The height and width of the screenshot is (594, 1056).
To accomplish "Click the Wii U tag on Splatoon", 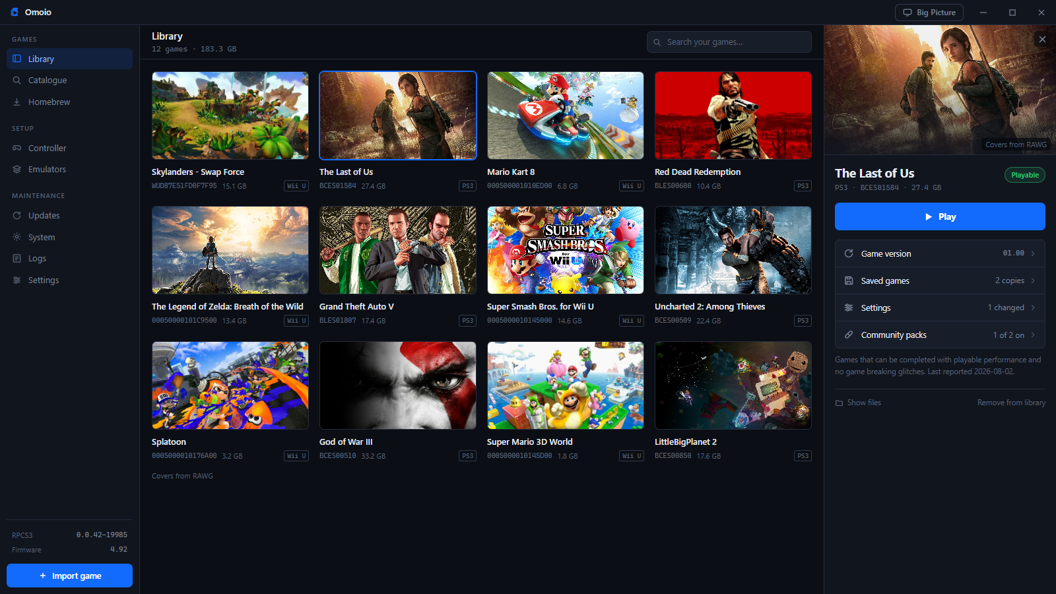I will coord(296,456).
